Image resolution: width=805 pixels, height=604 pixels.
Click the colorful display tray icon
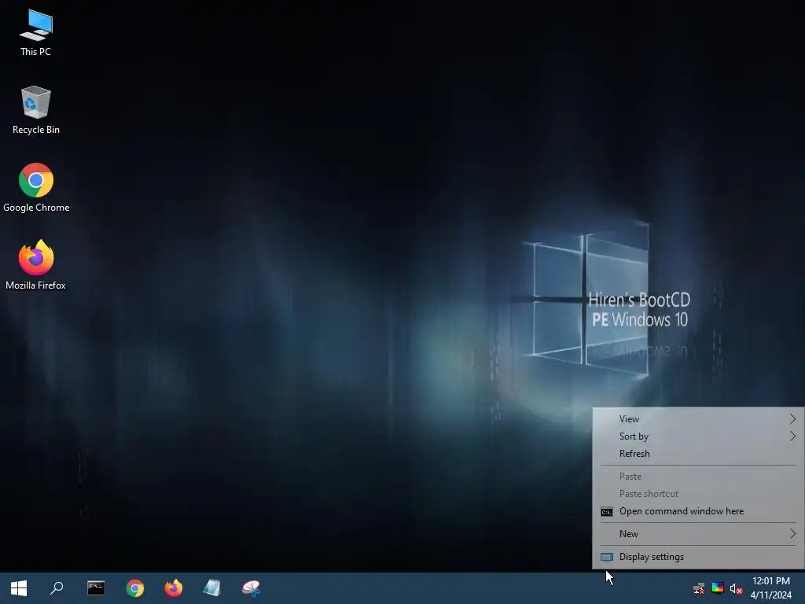(718, 588)
